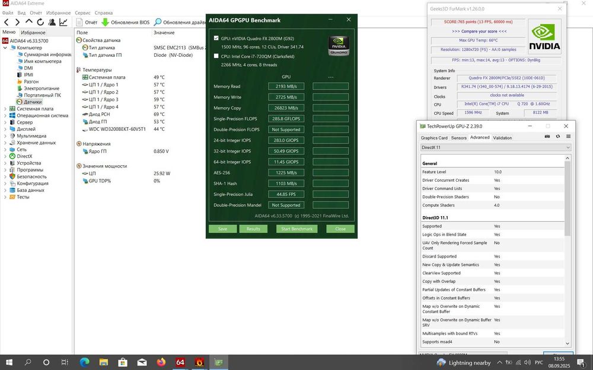Switch to GPU-Z taskbar icon

click(219, 362)
